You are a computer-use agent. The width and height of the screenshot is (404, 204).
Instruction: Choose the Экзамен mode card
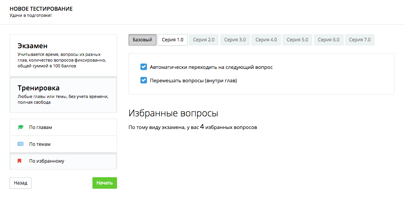tap(63, 55)
